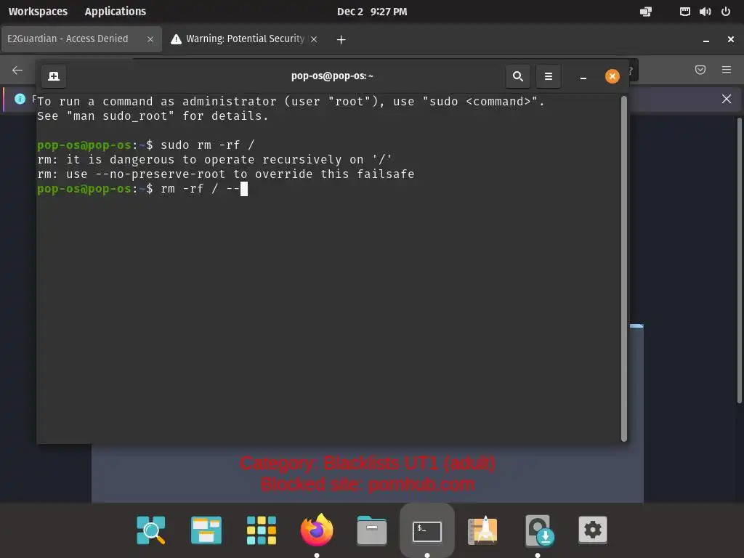The width and height of the screenshot is (744, 558).
Task: Click the 'Blocked site: pornhub.com' text
Action: tap(368, 485)
